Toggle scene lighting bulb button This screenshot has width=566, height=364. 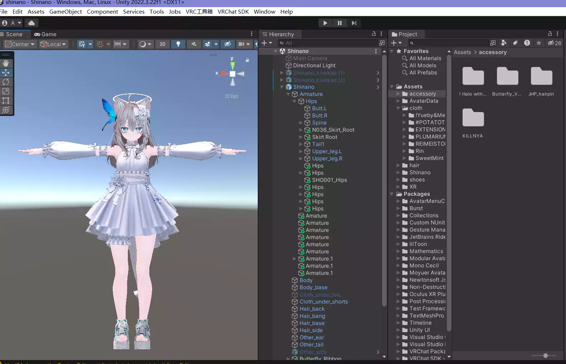tap(178, 44)
